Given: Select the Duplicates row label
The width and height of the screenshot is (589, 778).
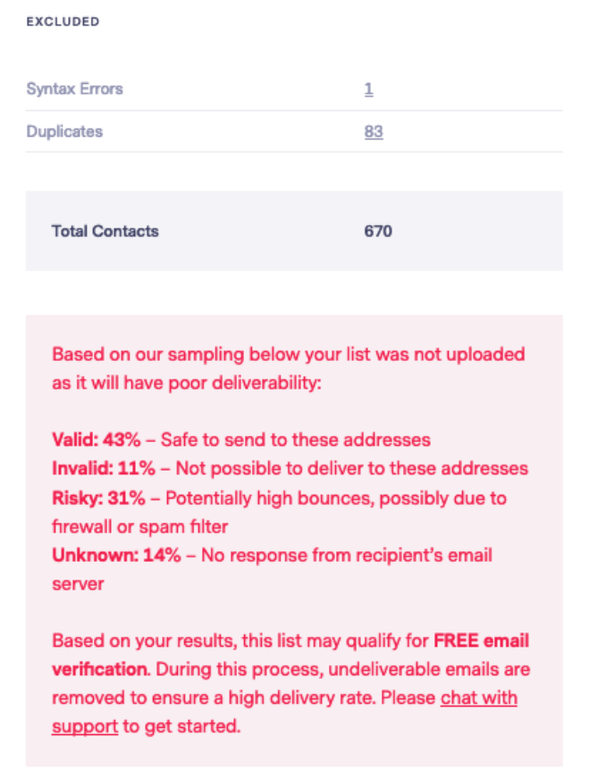Looking at the screenshot, I should point(64,132).
